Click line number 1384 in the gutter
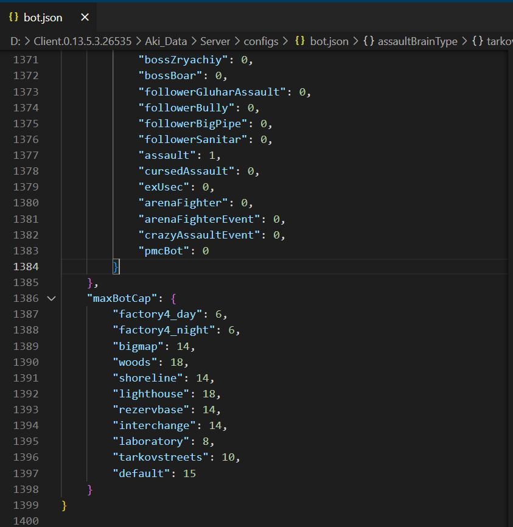 pyautogui.click(x=23, y=267)
